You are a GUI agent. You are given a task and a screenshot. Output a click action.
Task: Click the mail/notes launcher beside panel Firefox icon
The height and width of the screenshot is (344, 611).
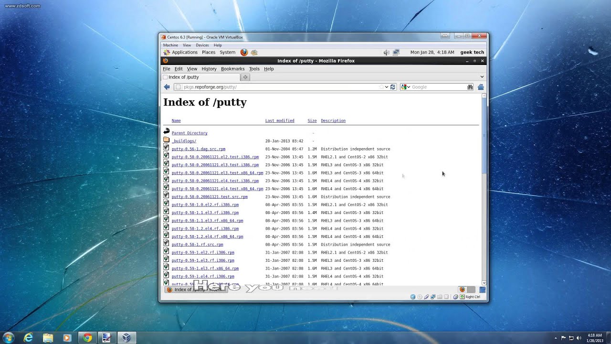pyautogui.click(x=254, y=53)
